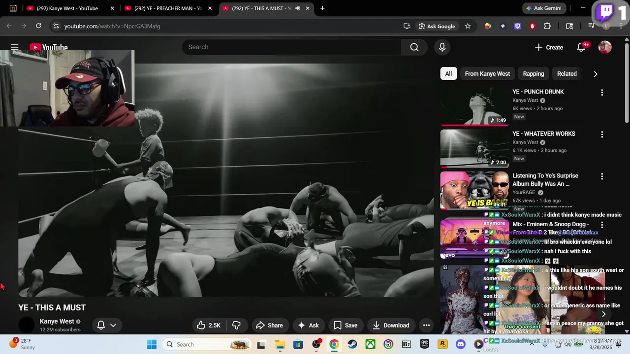Click the Download button
Viewport: 630px width, 354px height.
point(391,325)
